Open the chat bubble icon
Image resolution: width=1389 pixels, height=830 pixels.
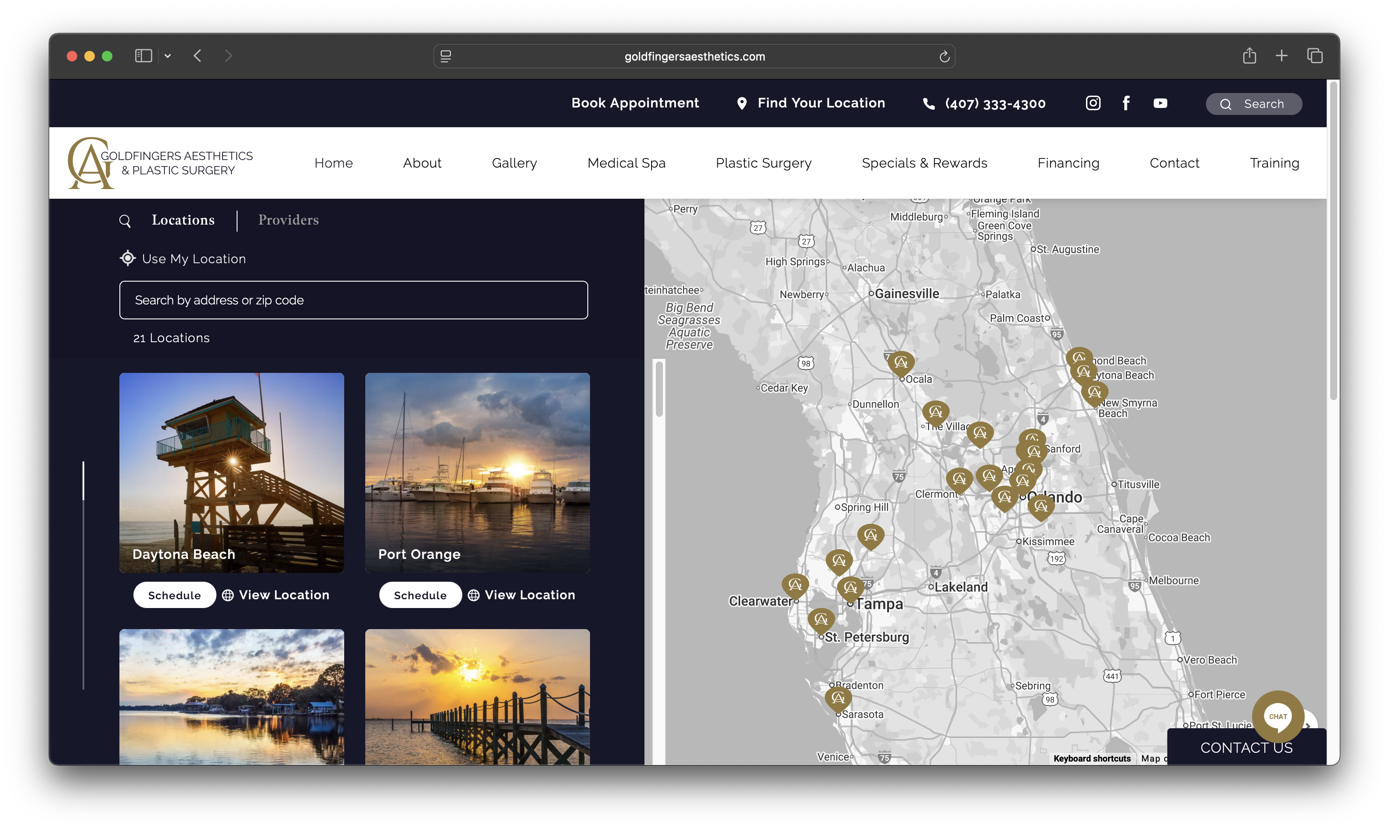pyautogui.click(x=1277, y=716)
